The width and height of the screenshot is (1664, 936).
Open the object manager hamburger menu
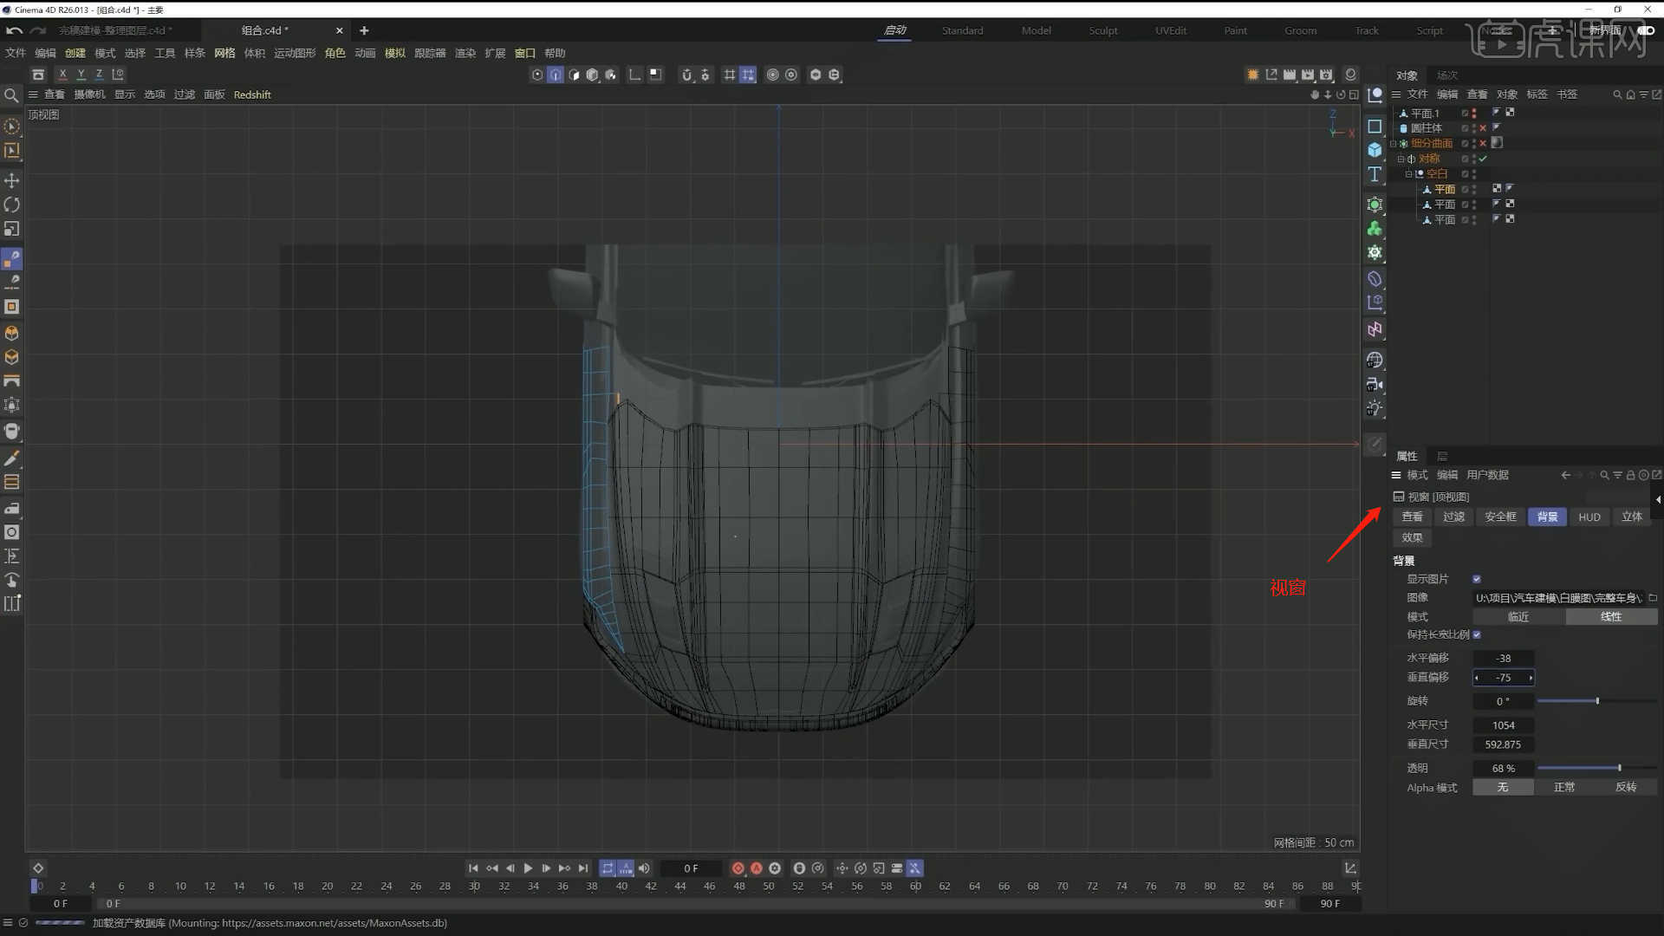coord(1396,94)
